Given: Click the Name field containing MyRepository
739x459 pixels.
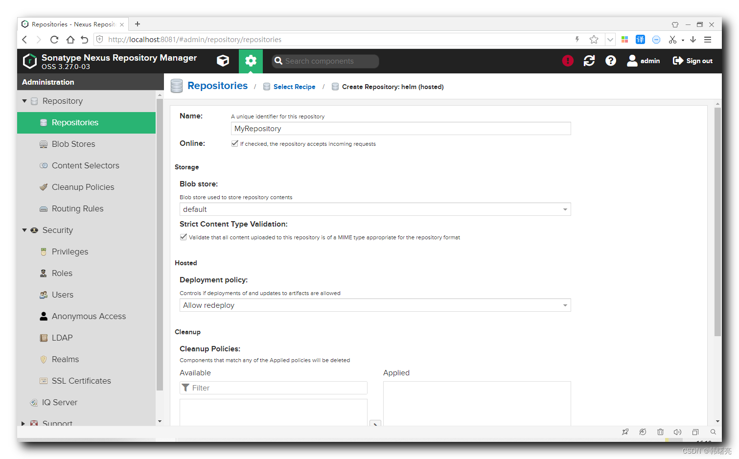Looking at the screenshot, I should pos(401,129).
